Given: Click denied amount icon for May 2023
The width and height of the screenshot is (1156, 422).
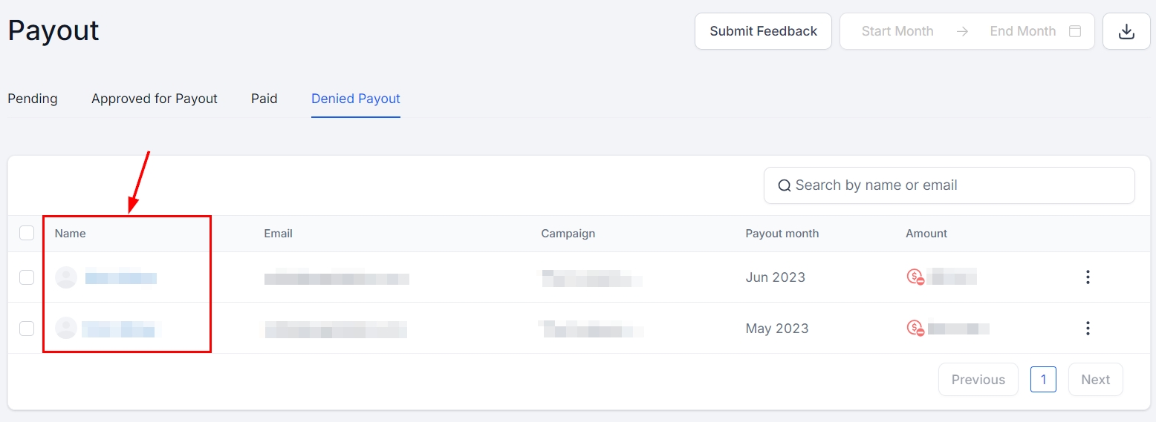Looking at the screenshot, I should click(915, 328).
